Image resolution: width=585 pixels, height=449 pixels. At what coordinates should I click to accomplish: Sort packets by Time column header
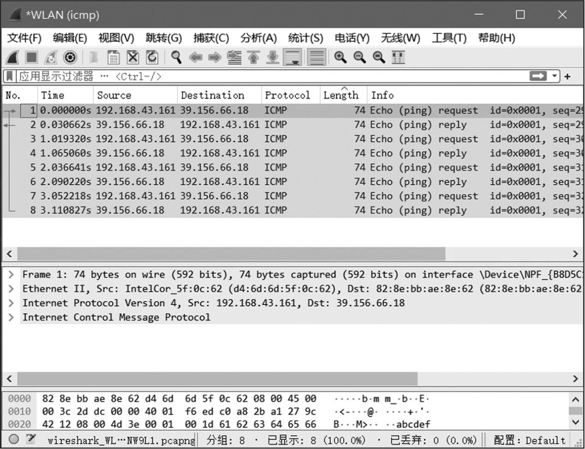pos(66,95)
